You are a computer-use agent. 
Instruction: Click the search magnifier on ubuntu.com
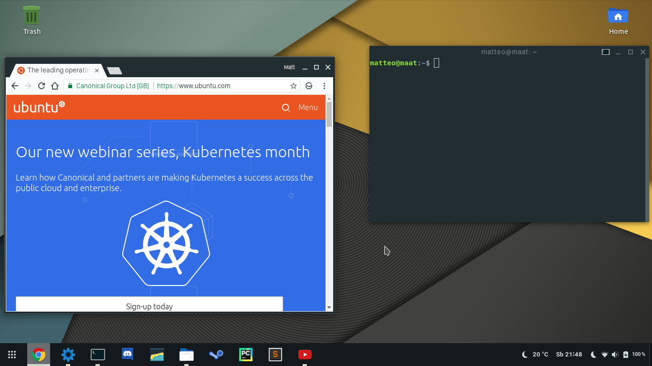coord(286,108)
